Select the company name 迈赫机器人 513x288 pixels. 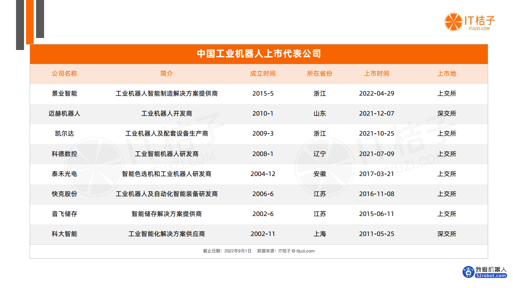point(64,114)
